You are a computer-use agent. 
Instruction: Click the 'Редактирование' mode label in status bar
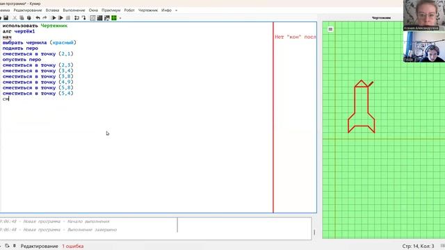click(x=39, y=246)
